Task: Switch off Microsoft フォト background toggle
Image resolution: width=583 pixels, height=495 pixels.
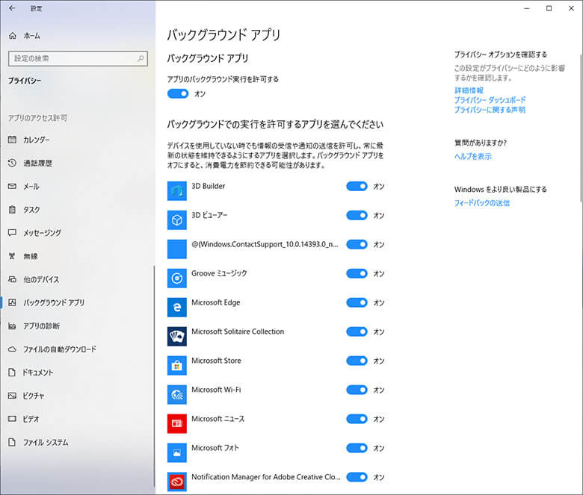Action: (x=357, y=448)
